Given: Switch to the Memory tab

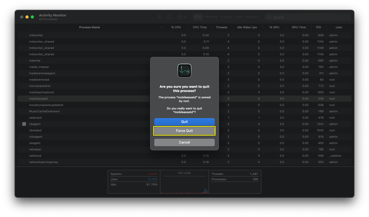Looking at the screenshot, I should [x=211, y=17].
